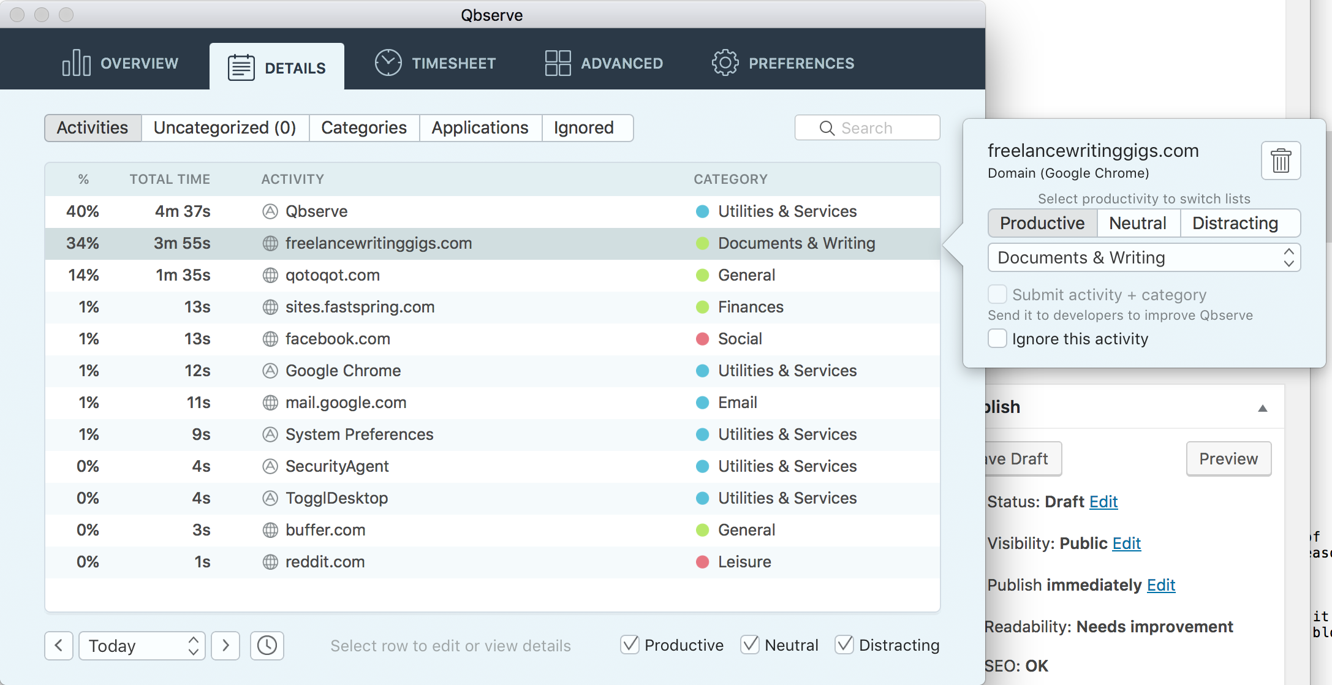
Task: Click globe icon beside reddit.com
Action: coord(270,562)
